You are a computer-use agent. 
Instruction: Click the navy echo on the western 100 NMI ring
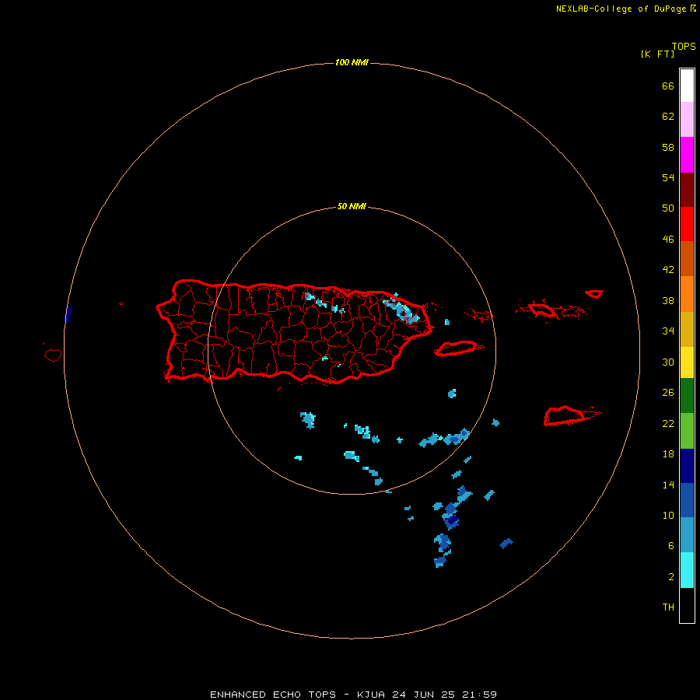pyautogui.click(x=68, y=314)
